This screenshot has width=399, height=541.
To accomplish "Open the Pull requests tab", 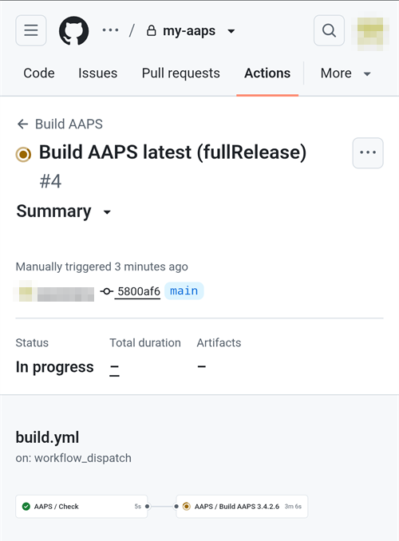I will [x=180, y=73].
